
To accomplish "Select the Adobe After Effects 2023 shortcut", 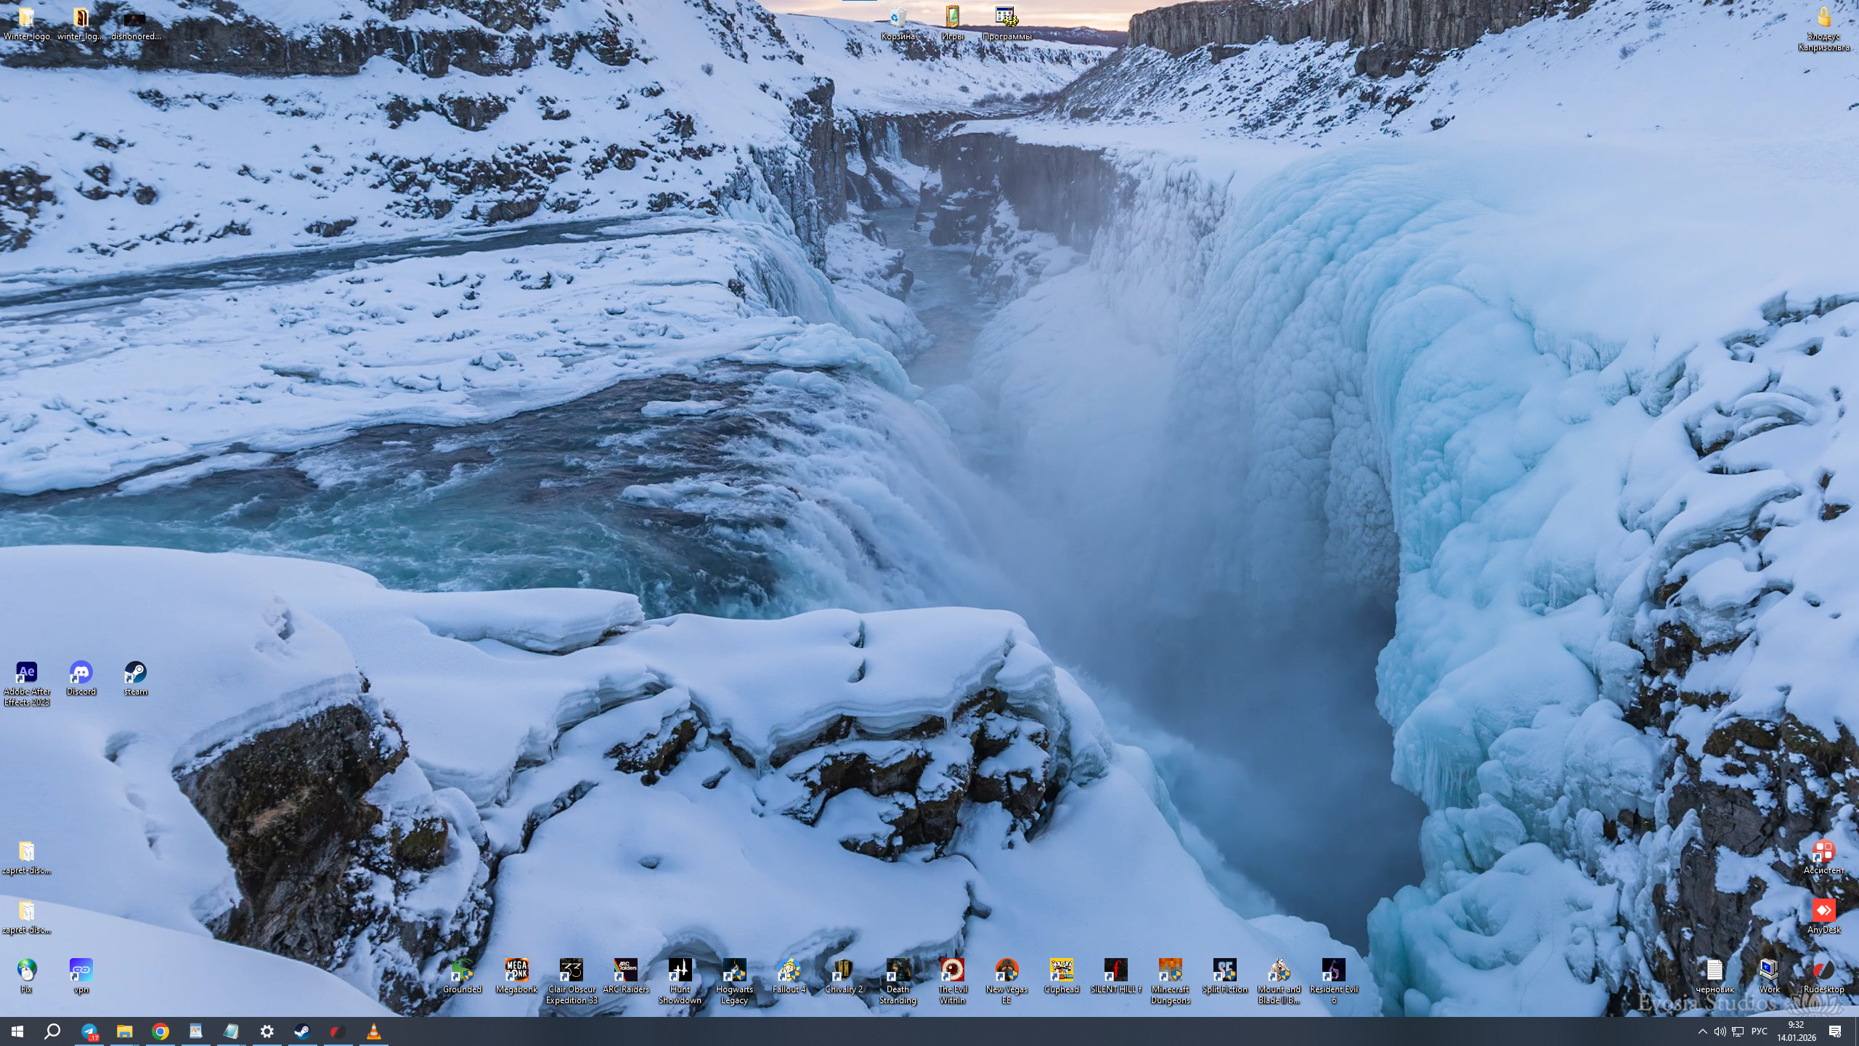I will (27, 673).
